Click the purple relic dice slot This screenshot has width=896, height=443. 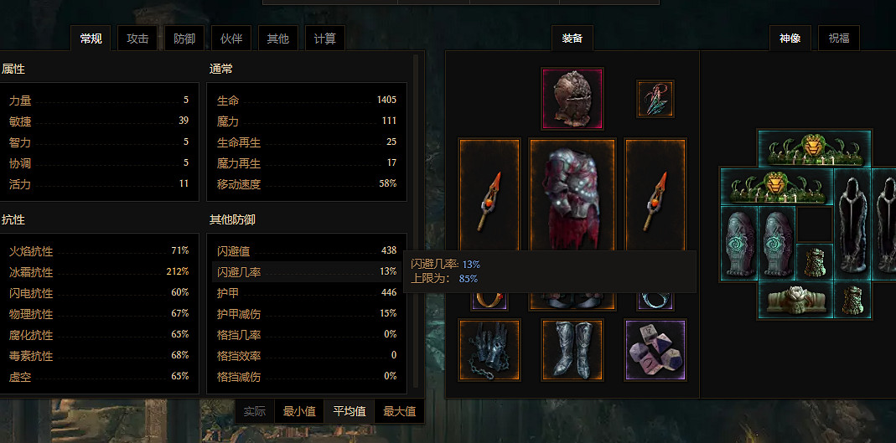[655, 350]
